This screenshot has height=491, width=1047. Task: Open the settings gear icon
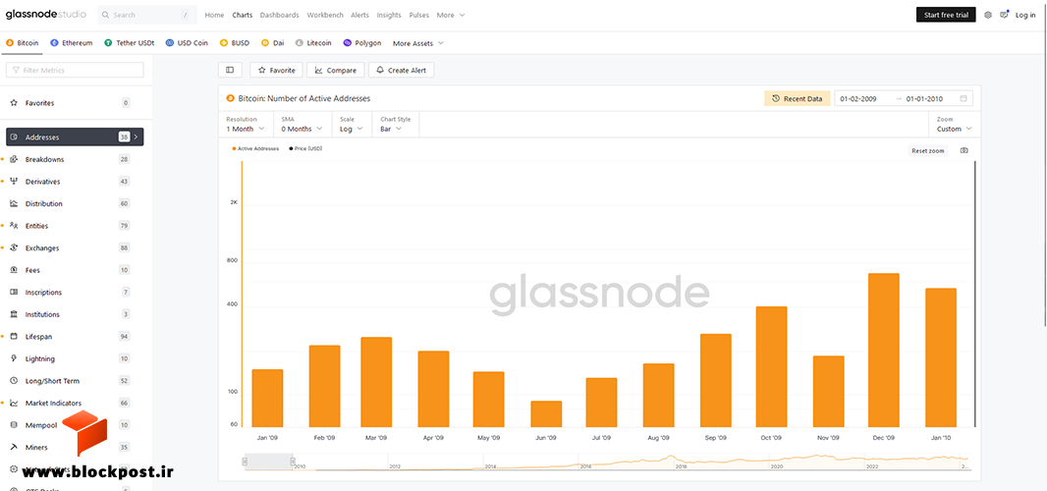pos(988,15)
